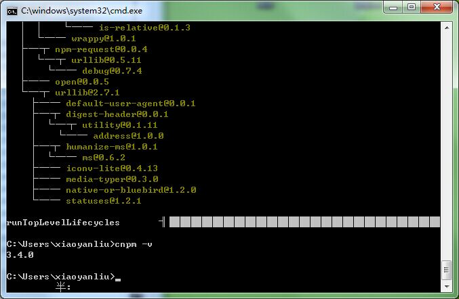
Task: Click the debug@0.7.4 entry
Action: point(112,71)
